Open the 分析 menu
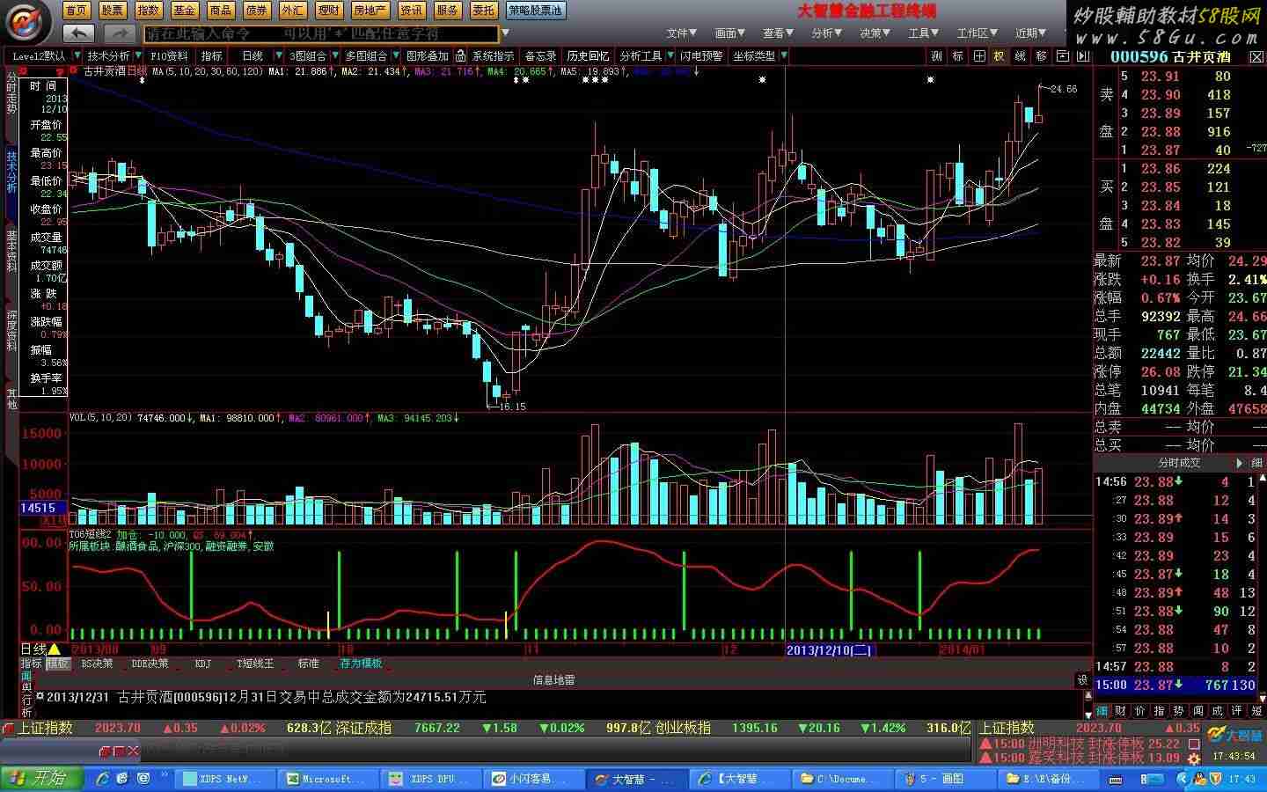The width and height of the screenshot is (1267, 792). point(826,33)
